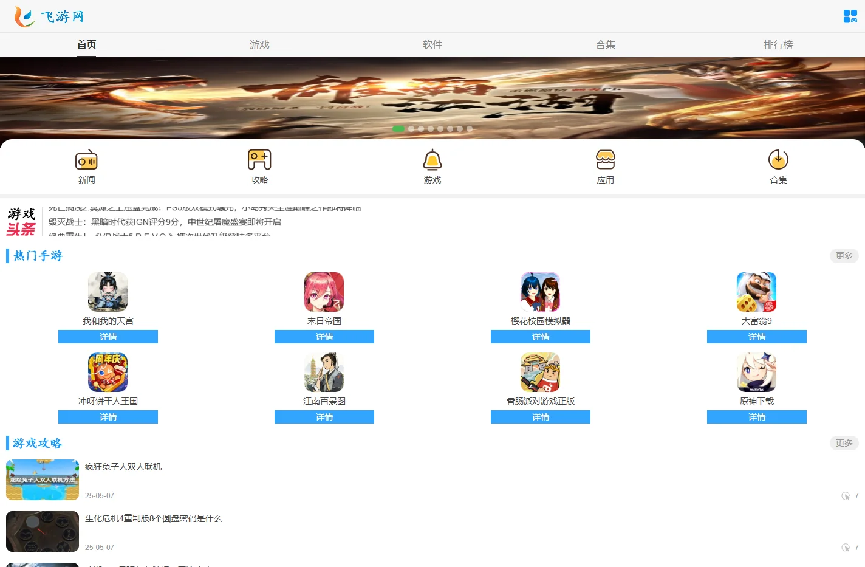Click the 飞游网 site logo

49,16
